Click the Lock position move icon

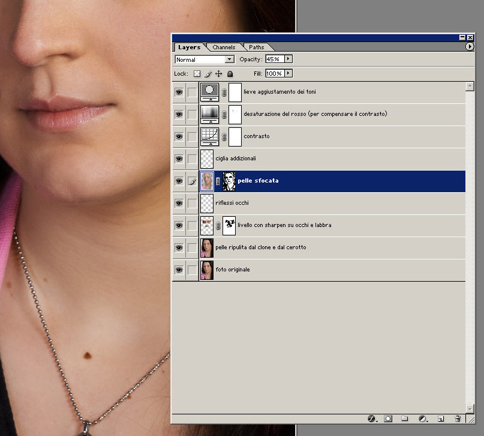pos(218,73)
